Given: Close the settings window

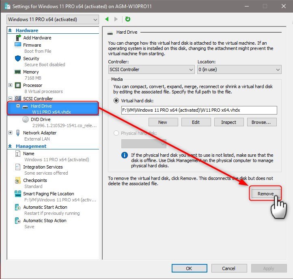Looking at the screenshot, I should pos(284,6).
